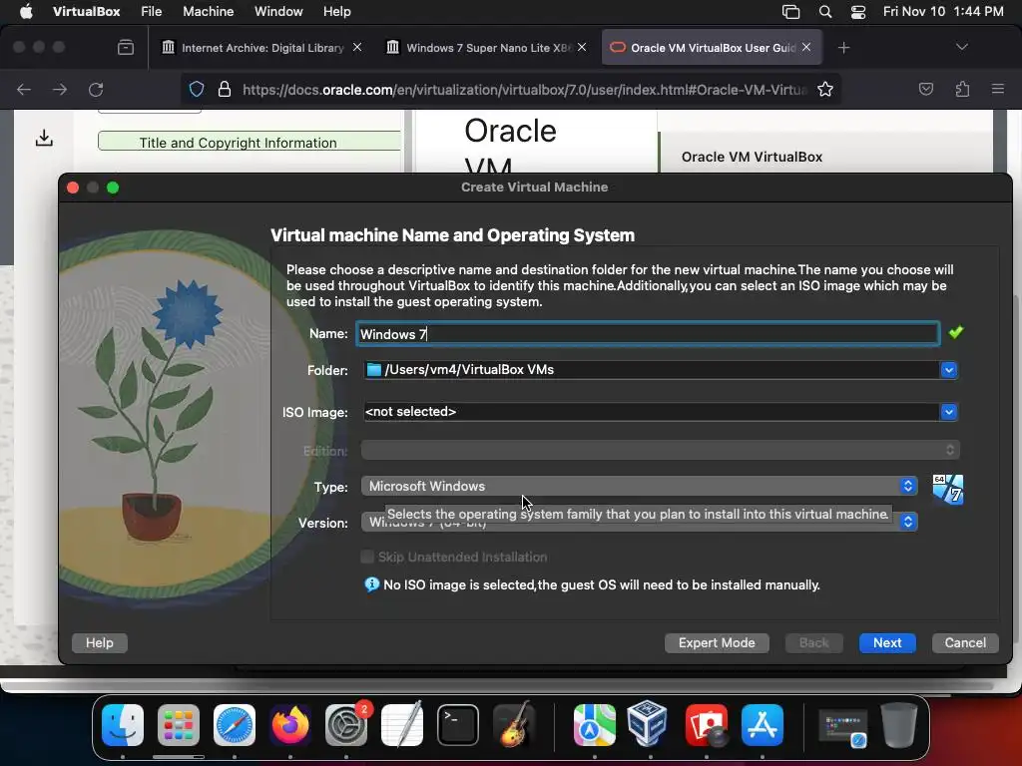Open System Preferences in the Dock
Screen dimensions: 1022x766
click(x=346, y=725)
